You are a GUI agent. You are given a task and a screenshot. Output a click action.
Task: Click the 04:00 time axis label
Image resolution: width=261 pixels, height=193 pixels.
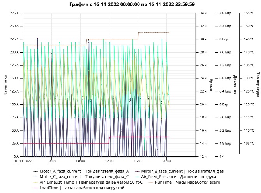52,161
